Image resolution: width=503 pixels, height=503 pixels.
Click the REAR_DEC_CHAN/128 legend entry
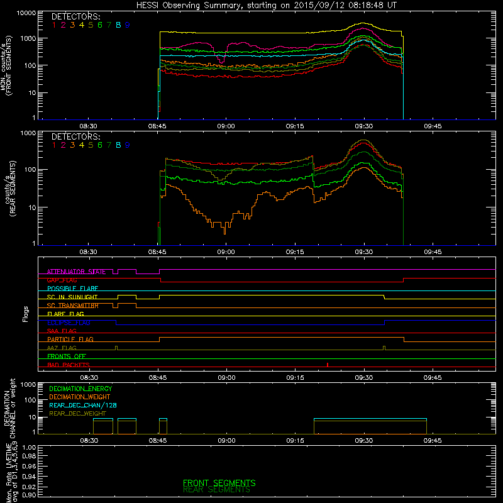83,405
